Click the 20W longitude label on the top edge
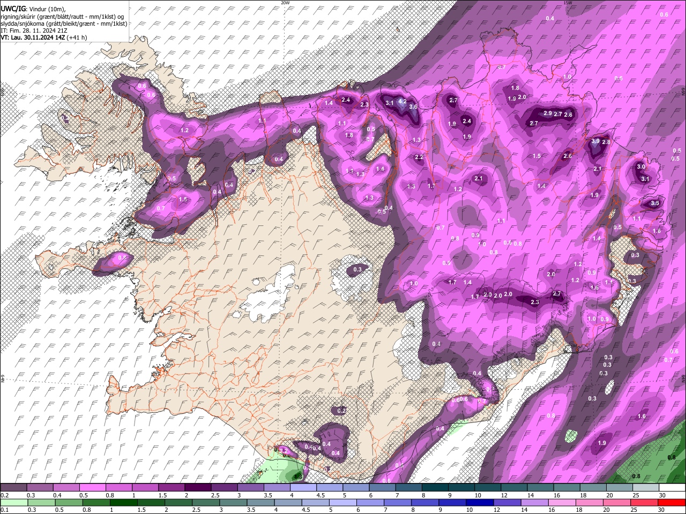Viewport: 686px width, 514px height. (x=285, y=3)
